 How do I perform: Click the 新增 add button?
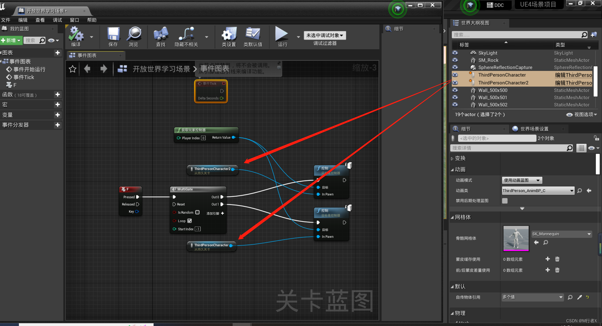click(11, 40)
